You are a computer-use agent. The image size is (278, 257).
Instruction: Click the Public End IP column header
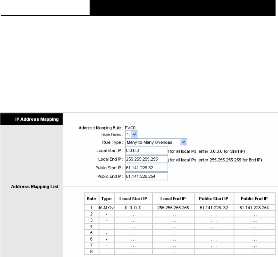point(254,199)
